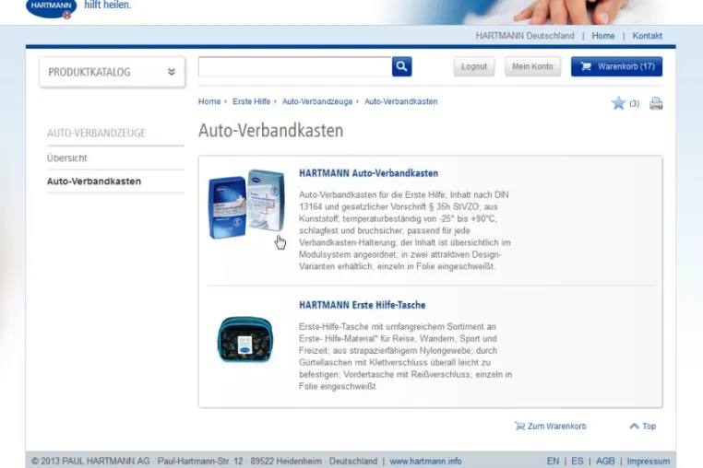The image size is (703, 468).
Task: Click the favorites count (3)
Action: [x=635, y=103]
